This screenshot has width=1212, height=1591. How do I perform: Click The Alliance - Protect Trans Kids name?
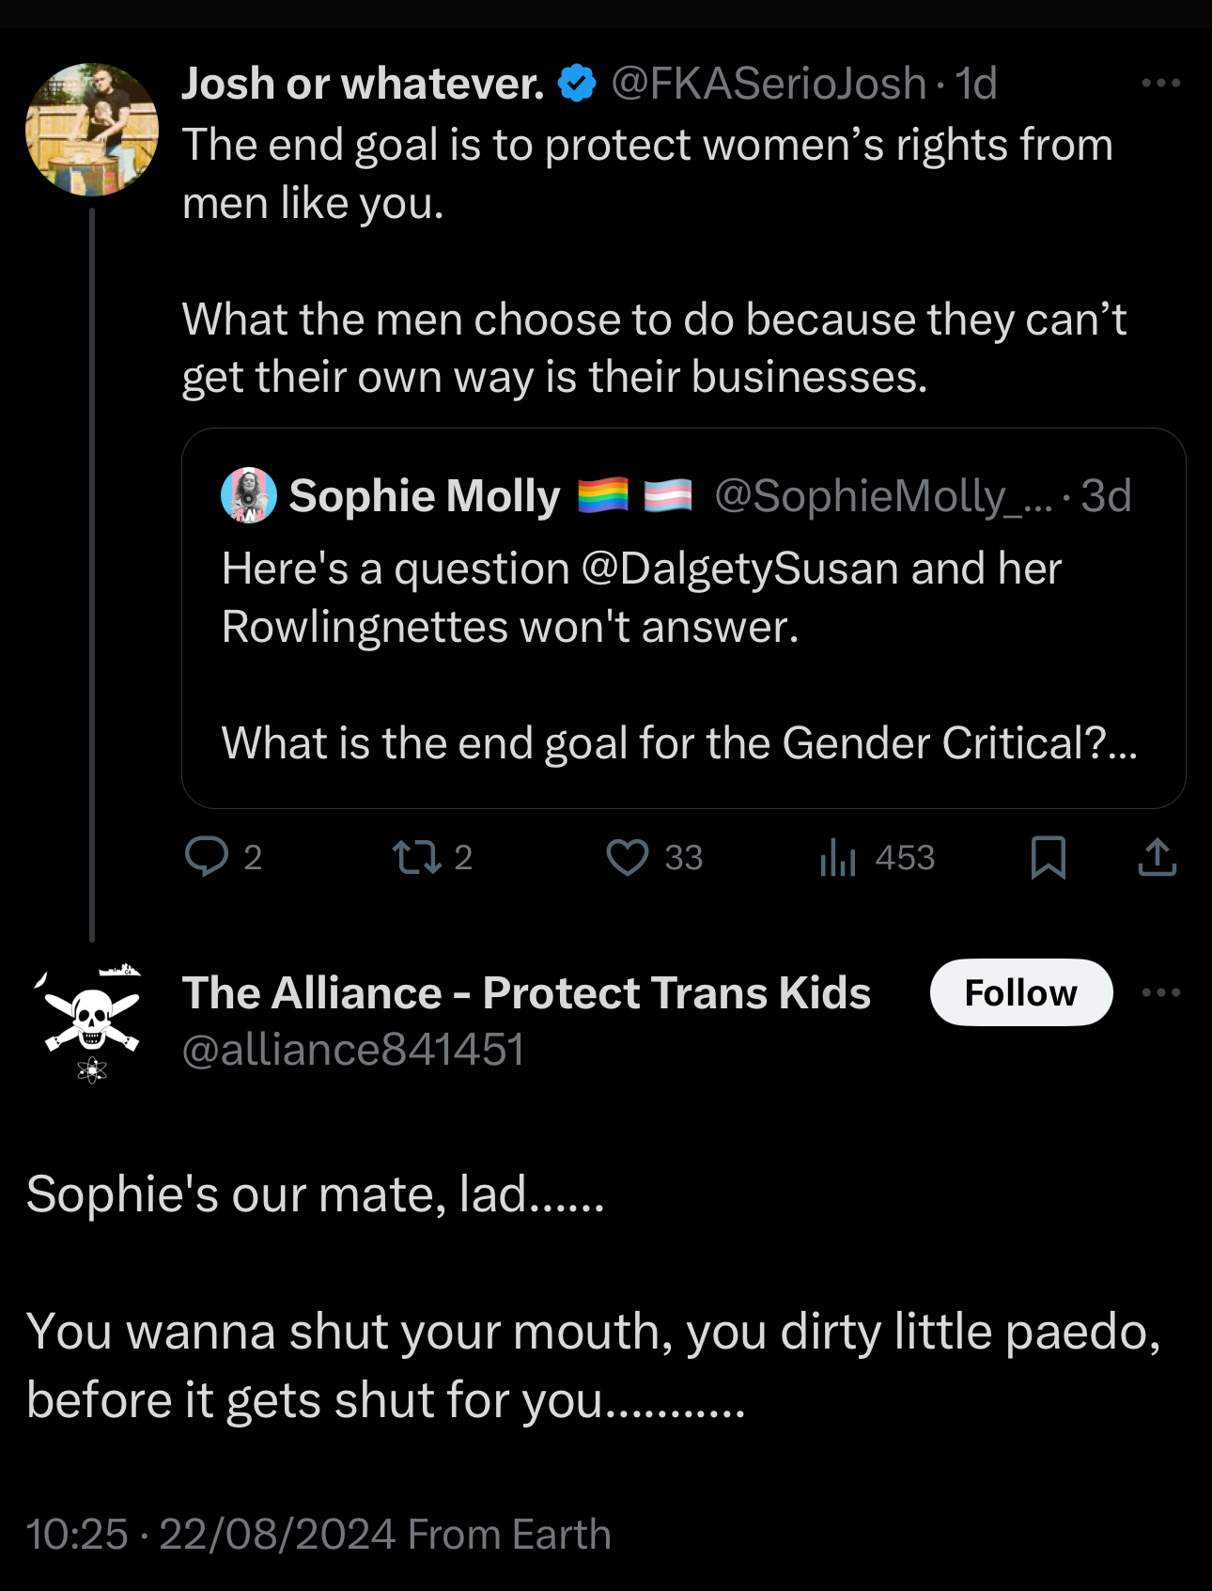[526, 992]
